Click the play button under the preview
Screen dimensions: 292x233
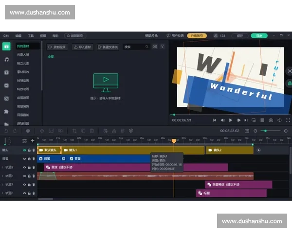pos(231,120)
